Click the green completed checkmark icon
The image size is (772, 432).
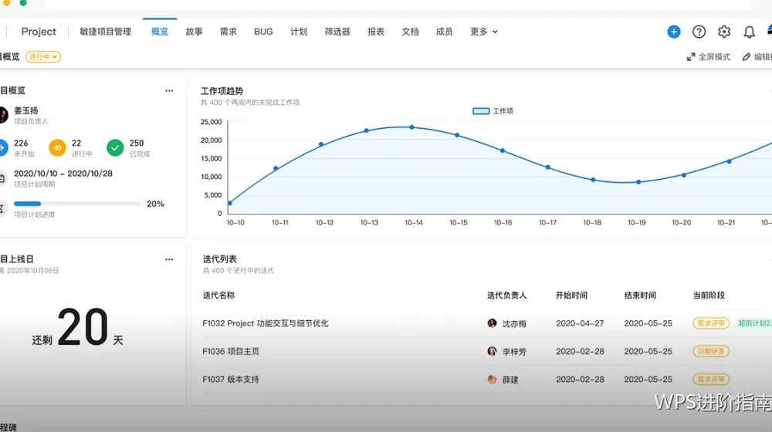coord(115,147)
